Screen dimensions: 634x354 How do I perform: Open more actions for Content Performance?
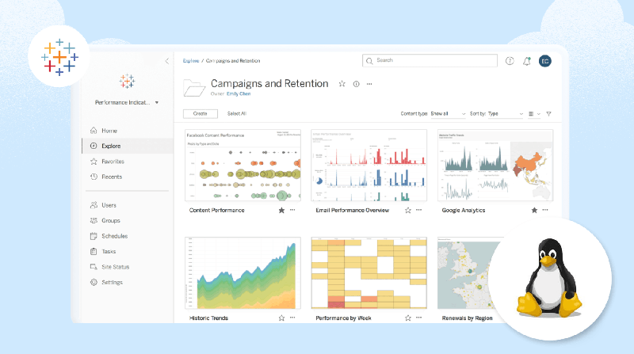(292, 211)
